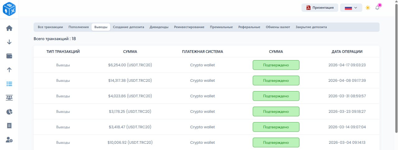
Task: Click Подтверждено status for the $6,254.00 withdrawal
Action: [276, 65]
